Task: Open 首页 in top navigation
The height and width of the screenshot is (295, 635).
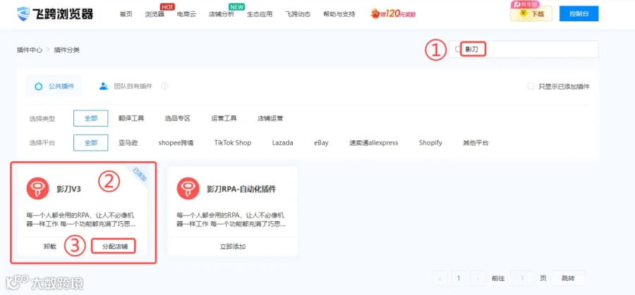Action: coord(126,14)
